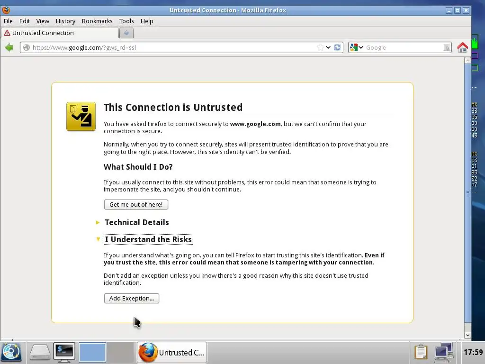Reload the current page
Screen dimensions: 485x364
[337, 47]
